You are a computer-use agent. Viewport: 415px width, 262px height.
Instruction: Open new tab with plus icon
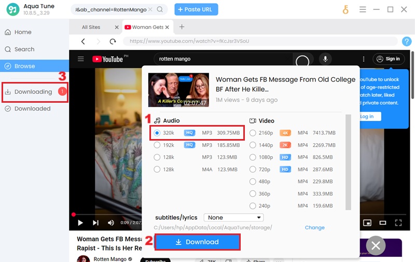point(182,27)
